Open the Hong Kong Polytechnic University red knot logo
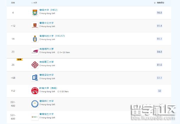 [35, 65]
